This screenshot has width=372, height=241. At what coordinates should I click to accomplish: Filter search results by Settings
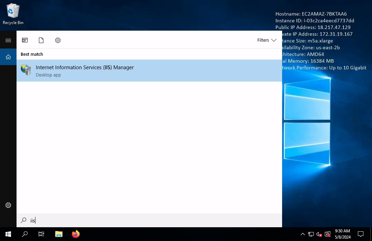tap(58, 40)
